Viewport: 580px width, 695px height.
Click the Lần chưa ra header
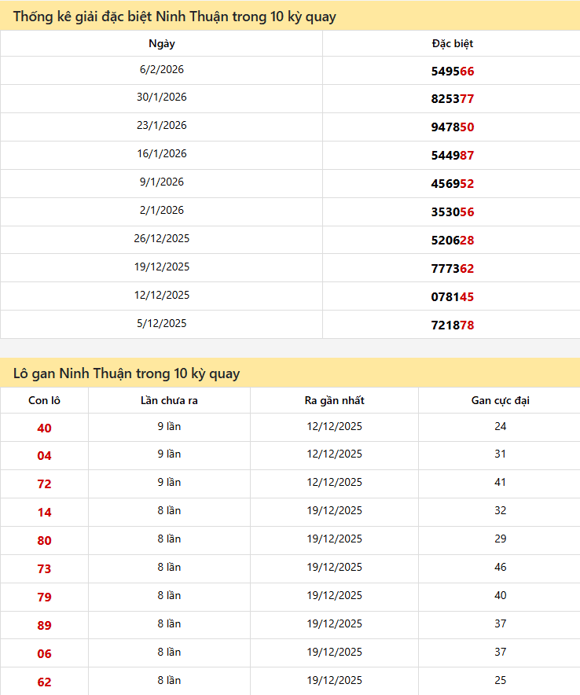point(169,400)
